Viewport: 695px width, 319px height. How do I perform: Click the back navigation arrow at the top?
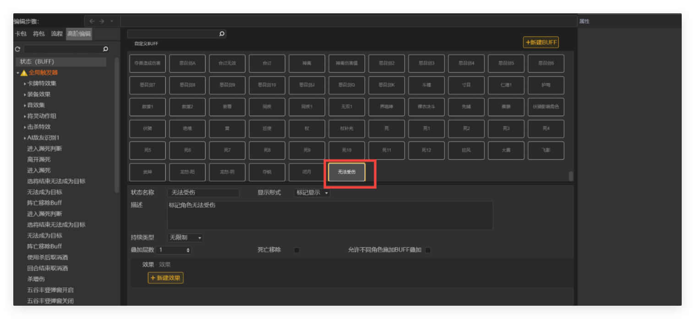(92, 21)
